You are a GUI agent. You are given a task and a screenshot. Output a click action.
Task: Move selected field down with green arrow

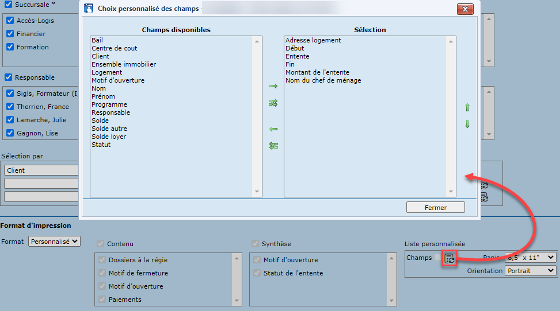pos(467,124)
